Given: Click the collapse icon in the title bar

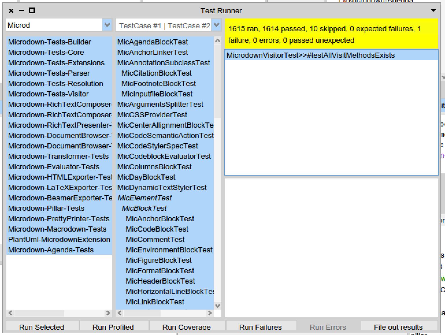Looking at the screenshot, I should 21,10.
